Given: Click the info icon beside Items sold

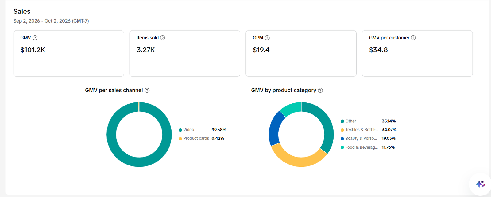Looking at the screenshot, I should coord(163,38).
